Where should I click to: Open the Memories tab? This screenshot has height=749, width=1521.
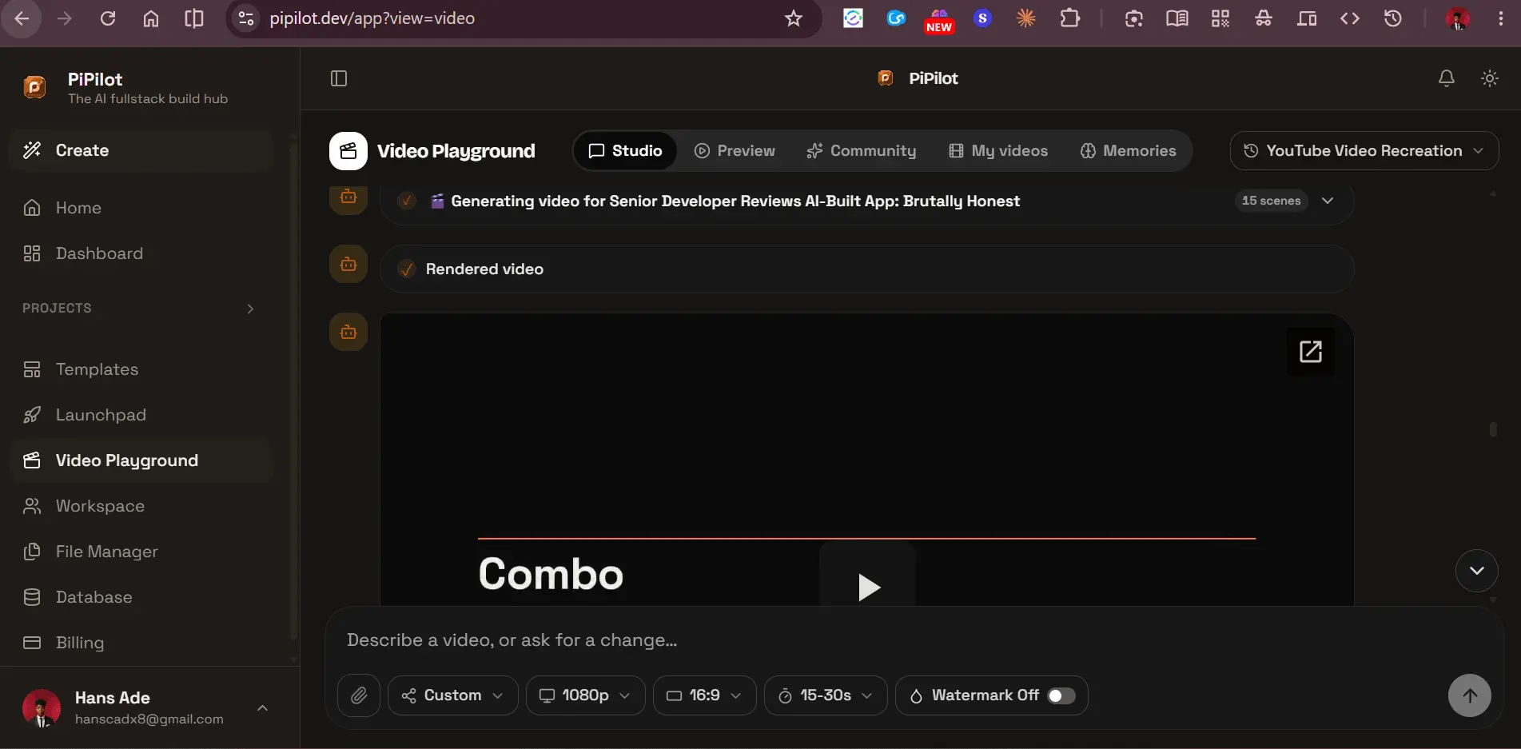click(1128, 151)
